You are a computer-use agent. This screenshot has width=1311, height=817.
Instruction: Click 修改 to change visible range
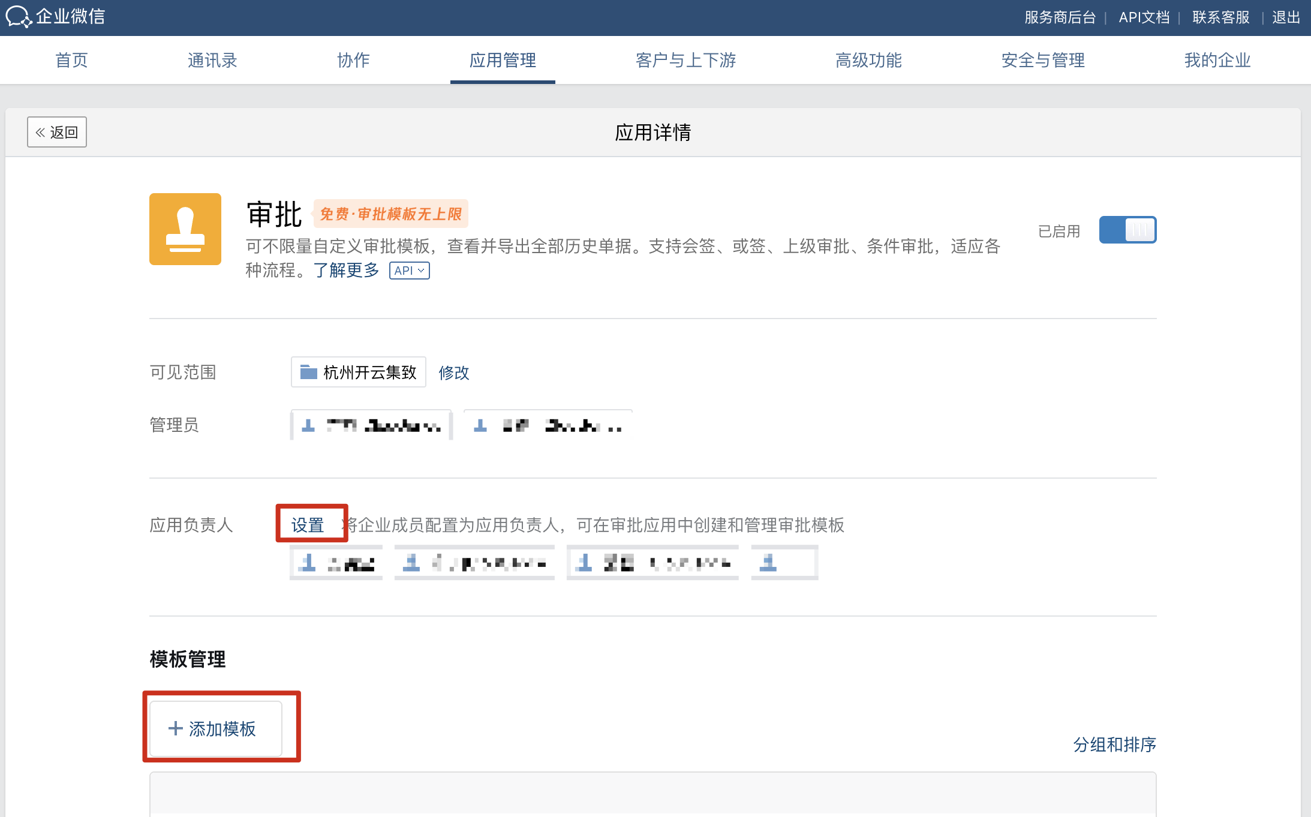[x=453, y=373]
